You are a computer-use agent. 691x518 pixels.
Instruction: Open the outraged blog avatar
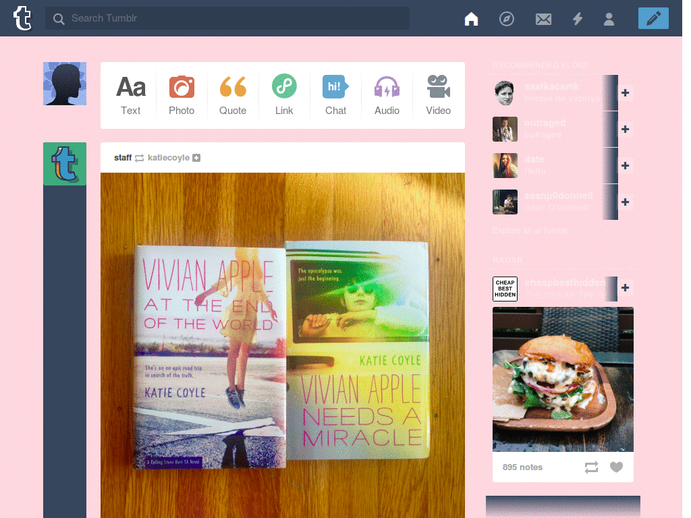[x=505, y=129]
